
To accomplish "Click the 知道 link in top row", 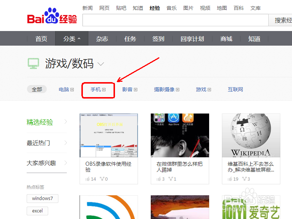I will 138,8.
